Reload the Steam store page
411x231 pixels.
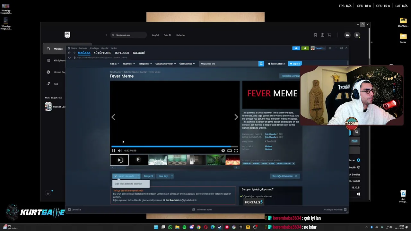69,58
